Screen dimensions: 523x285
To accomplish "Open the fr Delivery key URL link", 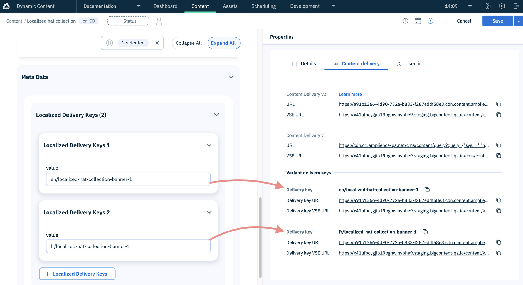I will (x=413, y=243).
